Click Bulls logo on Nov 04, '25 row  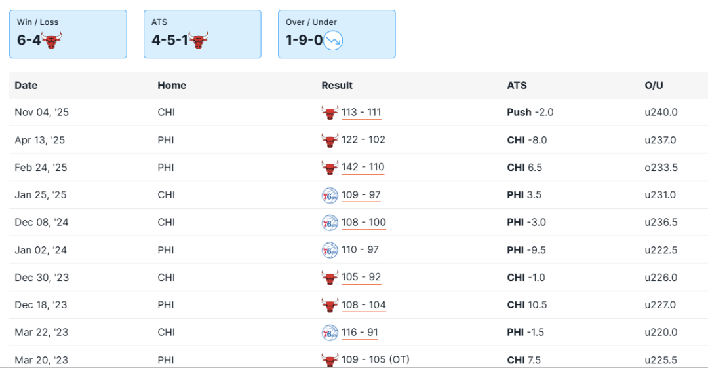[x=330, y=113]
